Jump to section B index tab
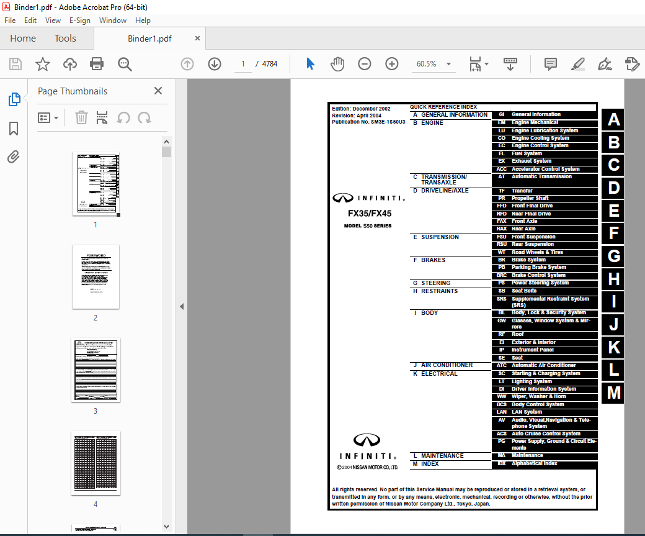 click(x=613, y=143)
